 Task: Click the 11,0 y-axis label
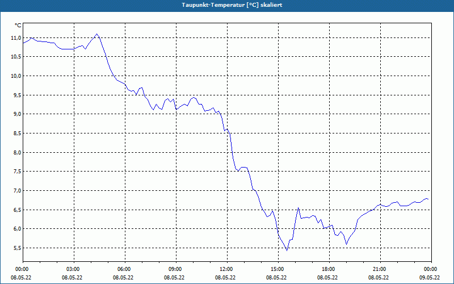(x=16, y=38)
